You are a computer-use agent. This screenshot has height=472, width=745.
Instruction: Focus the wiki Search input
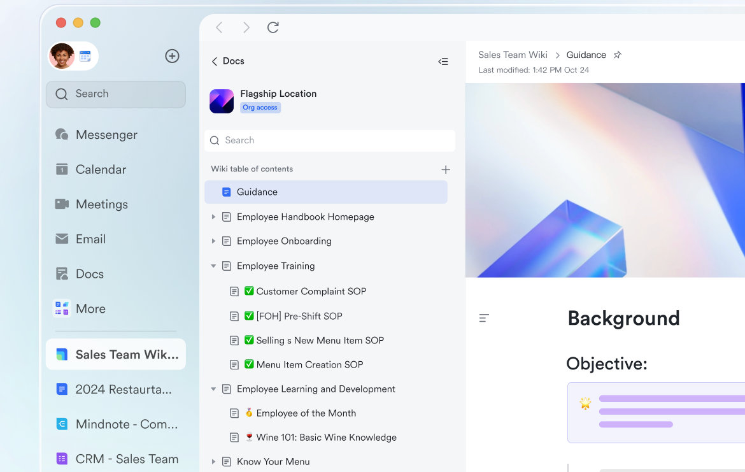(x=330, y=141)
